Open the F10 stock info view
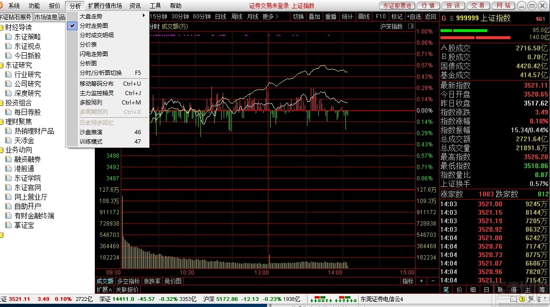The image size is (550, 307). pos(381,16)
